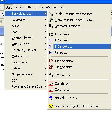Click the copy toolbar icon at left edge
Image resolution: width=112 pixels, height=113 pixels.
coord(2,14)
